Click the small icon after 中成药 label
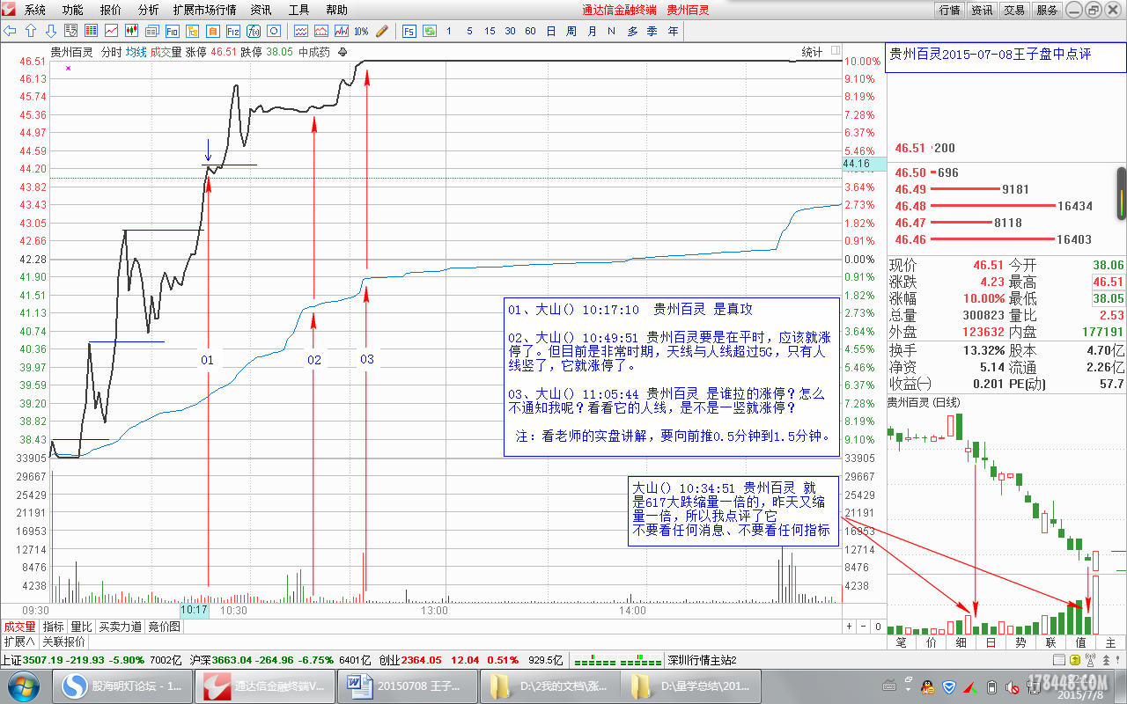The width and height of the screenshot is (1127, 704). tap(343, 52)
